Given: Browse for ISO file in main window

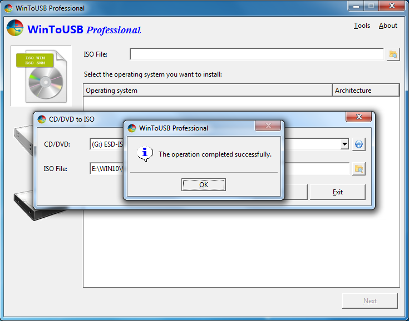Looking at the screenshot, I should (393, 54).
